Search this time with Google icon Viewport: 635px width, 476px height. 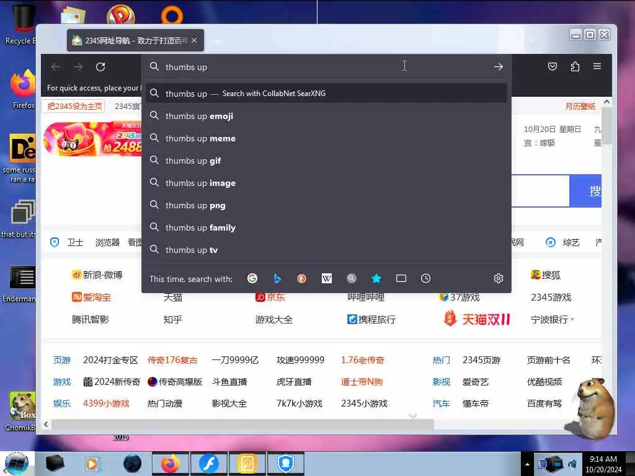pyautogui.click(x=252, y=278)
